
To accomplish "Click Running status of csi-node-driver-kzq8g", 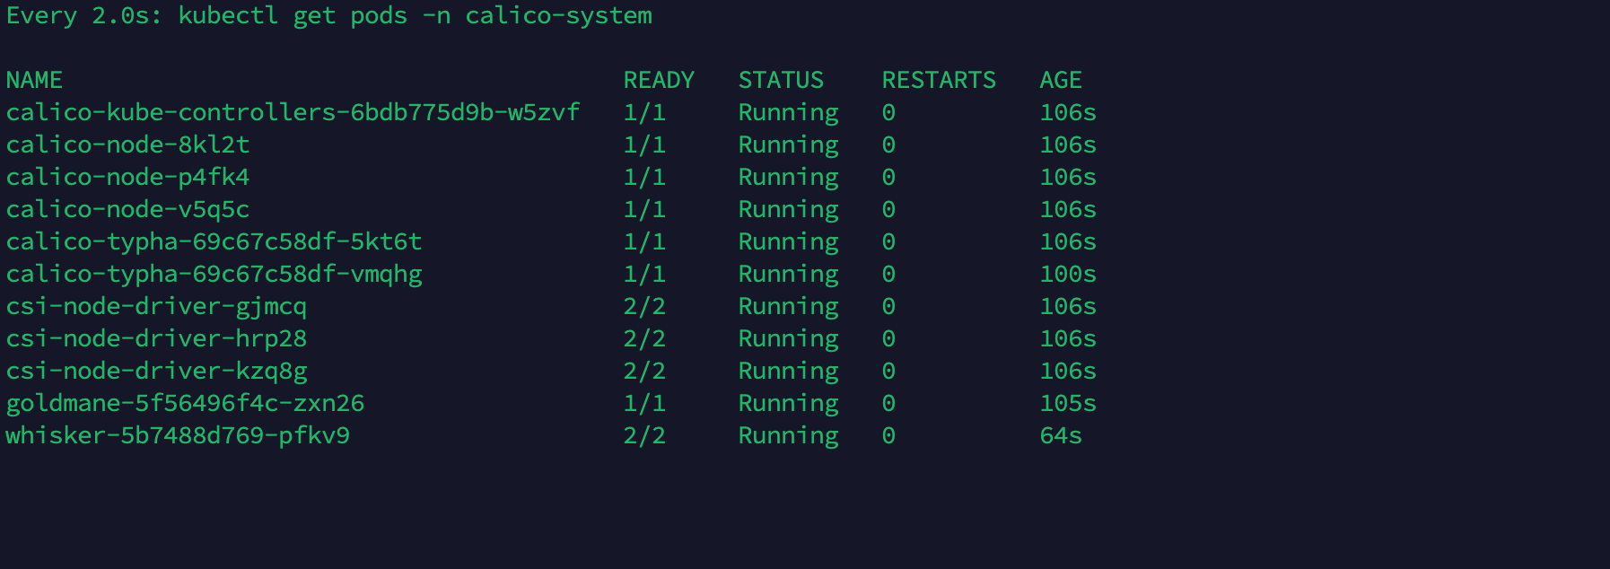I will 788,371.
